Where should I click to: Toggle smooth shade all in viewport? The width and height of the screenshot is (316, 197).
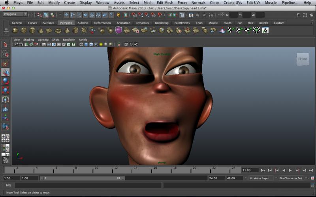[x=86, y=45]
